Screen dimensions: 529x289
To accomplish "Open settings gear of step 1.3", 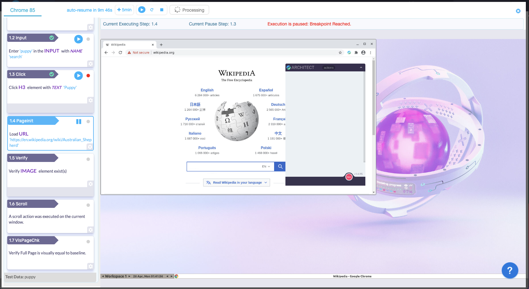I will pyautogui.click(x=91, y=100).
